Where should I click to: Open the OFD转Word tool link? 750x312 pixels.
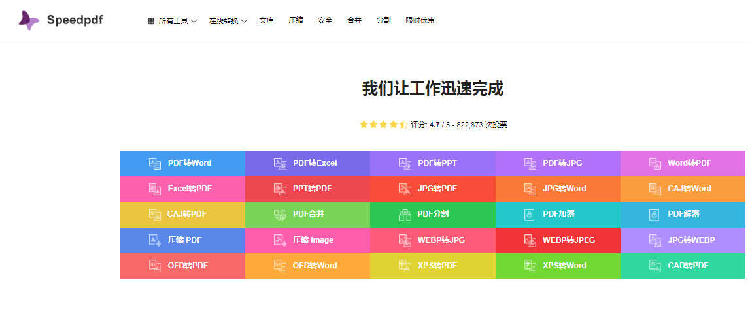(x=307, y=266)
